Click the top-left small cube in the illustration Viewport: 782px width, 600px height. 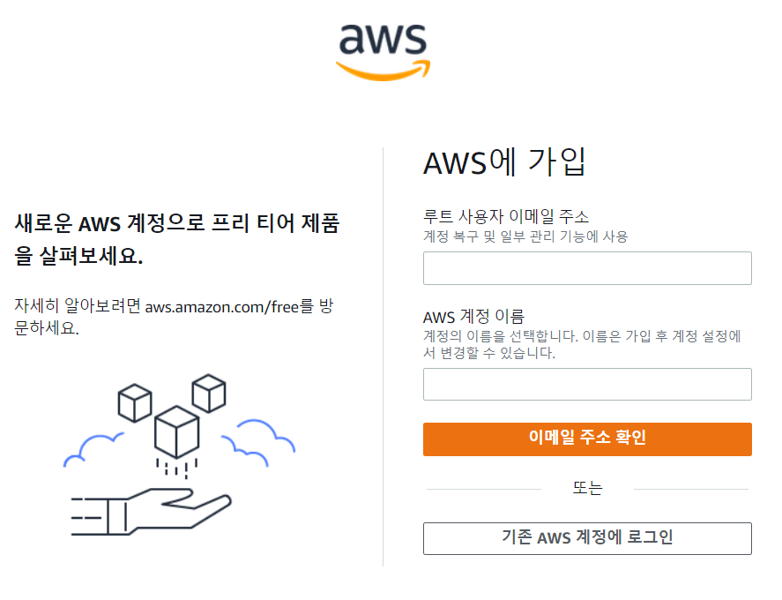[135, 403]
